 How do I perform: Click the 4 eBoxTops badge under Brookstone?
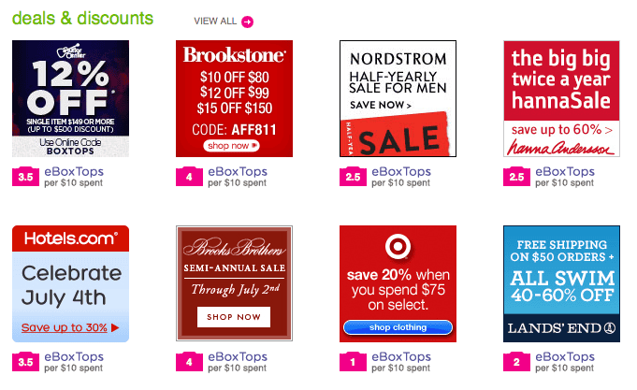(x=189, y=177)
